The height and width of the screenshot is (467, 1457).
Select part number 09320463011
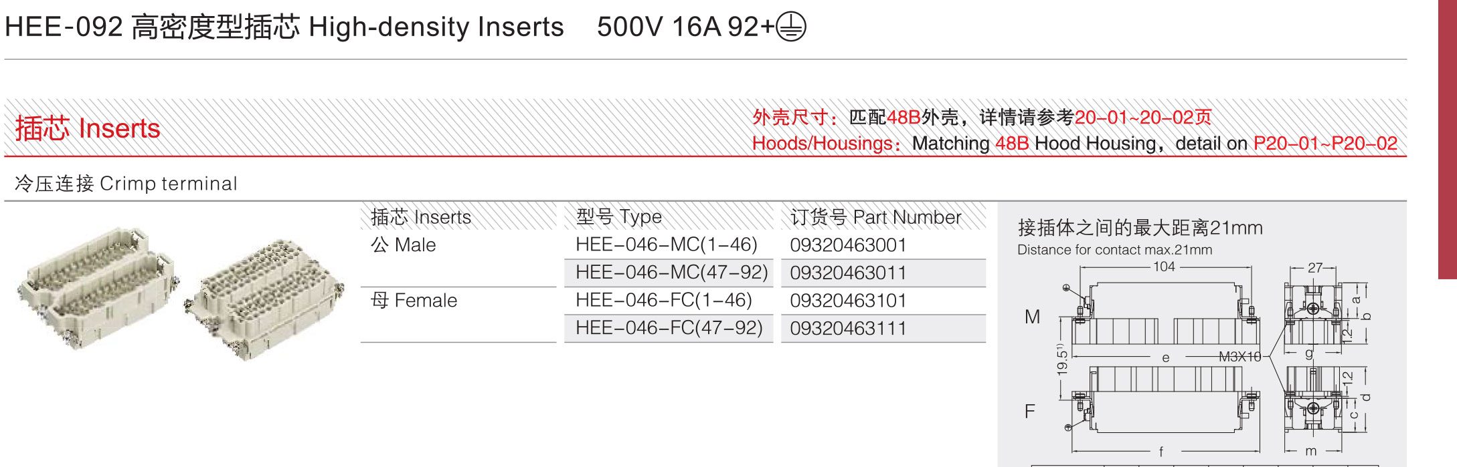pos(848,273)
